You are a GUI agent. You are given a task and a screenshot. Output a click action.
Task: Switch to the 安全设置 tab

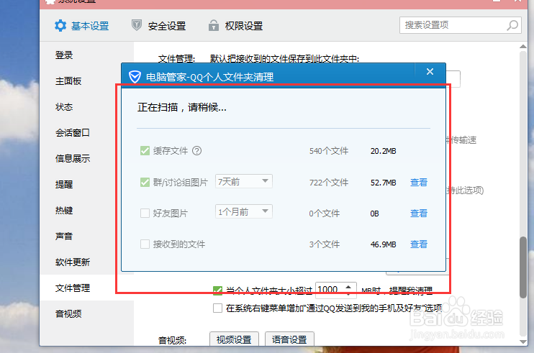[x=159, y=26]
